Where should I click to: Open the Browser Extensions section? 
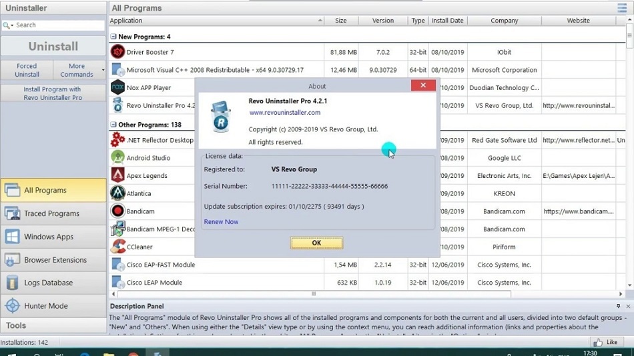[x=53, y=260]
